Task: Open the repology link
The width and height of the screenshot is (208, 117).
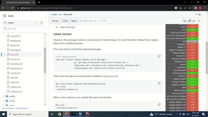Action: pyautogui.click(x=70, y=27)
